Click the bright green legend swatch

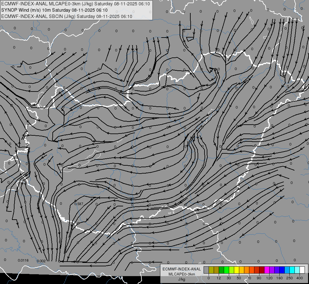tap(226, 270)
